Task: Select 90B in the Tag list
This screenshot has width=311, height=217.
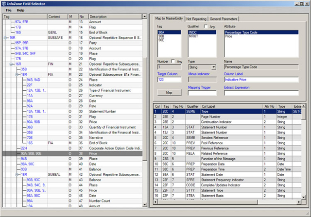Action: tap(161, 36)
